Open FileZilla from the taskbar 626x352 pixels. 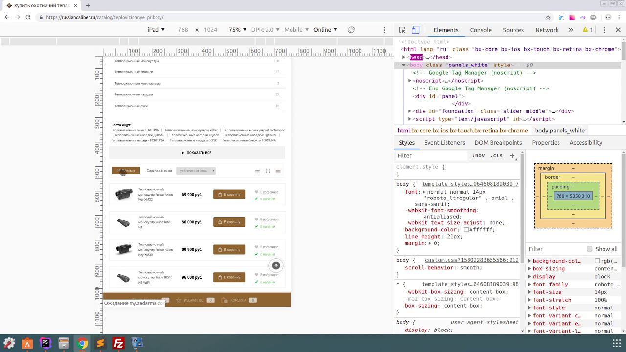[119, 343]
